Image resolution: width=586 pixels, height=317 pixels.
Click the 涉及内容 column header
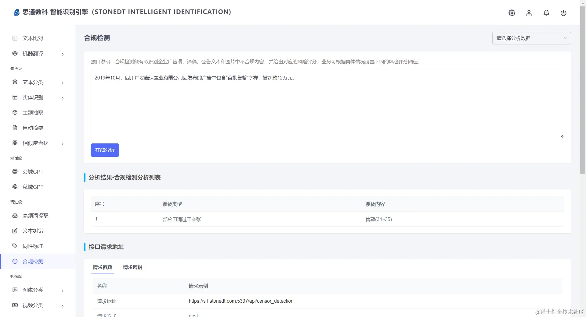[x=375, y=204]
